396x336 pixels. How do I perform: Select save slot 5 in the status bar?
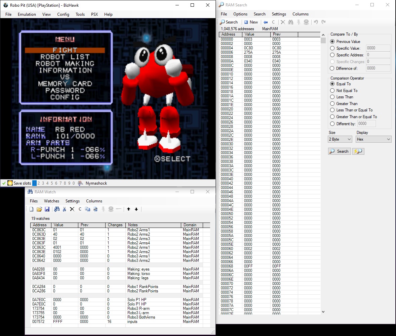click(52, 183)
